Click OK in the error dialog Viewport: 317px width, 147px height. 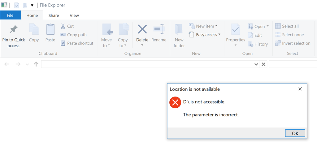pos(295,133)
